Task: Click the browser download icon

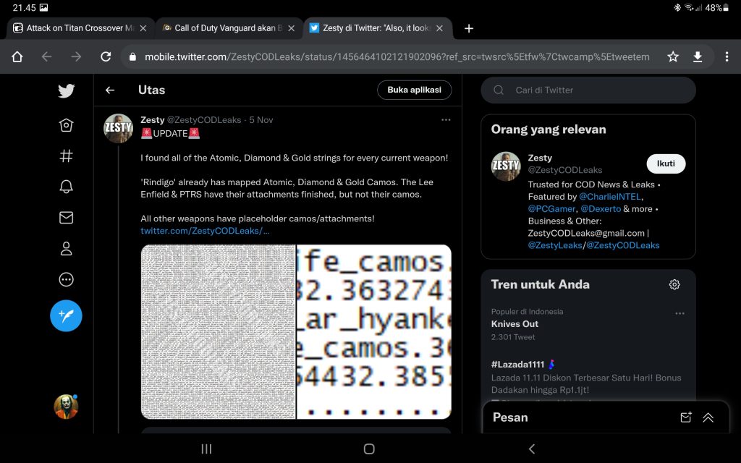Action: pos(698,56)
